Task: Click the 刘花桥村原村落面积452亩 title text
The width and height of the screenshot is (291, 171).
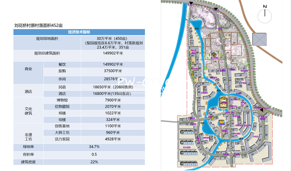Action: (x=38, y=26)
